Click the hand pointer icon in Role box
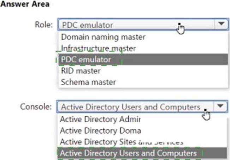This screenshot has height=160, width=230. click(x=181, y=30)
